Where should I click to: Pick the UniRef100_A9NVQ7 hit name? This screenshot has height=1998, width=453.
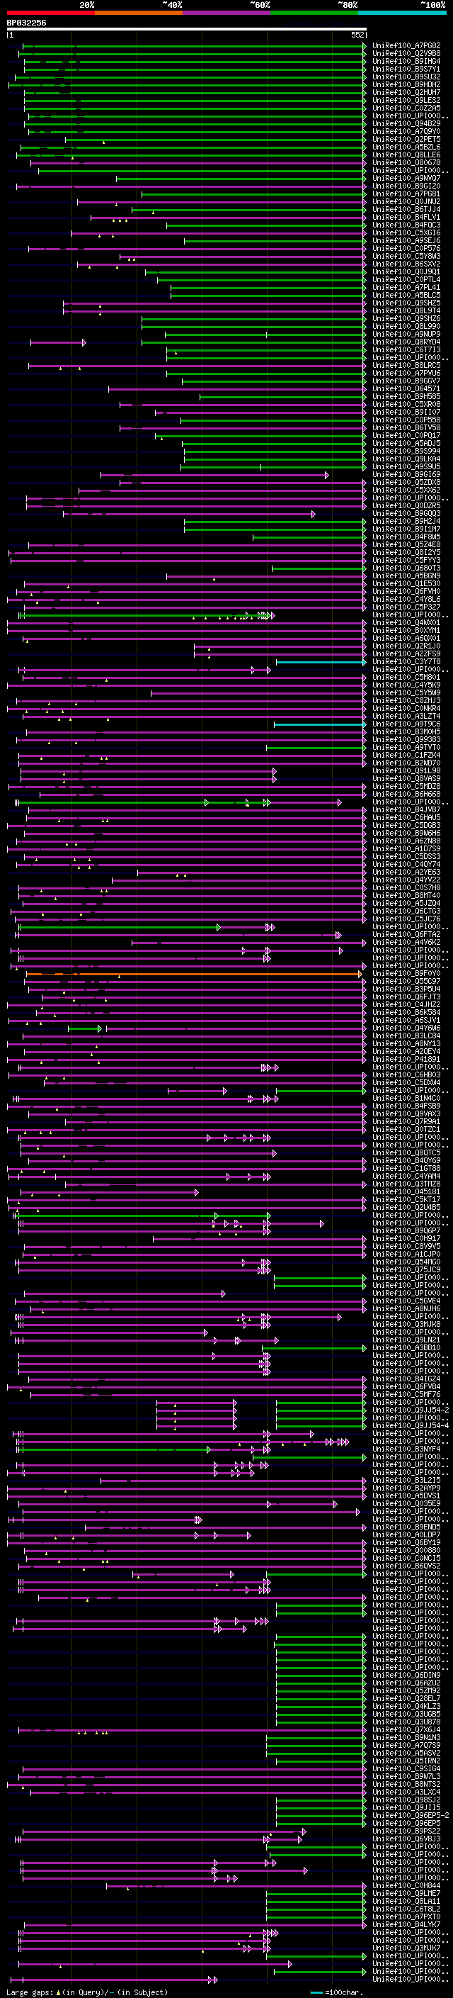(406, 179)
